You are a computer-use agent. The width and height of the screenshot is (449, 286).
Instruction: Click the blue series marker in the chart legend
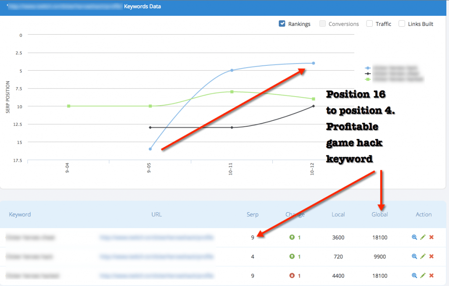(x=368, y=68)
